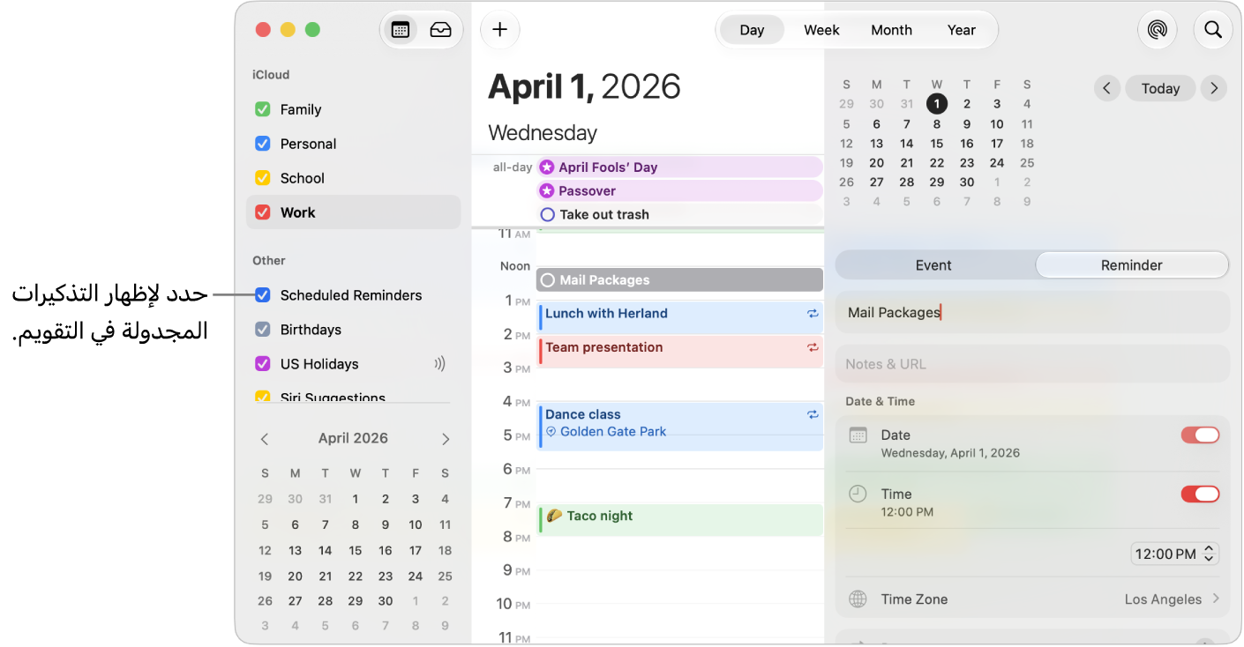Uncheck the Personal calendar checkbox
The height and width of the screenshot is (647, 1244).
point(262,144)
